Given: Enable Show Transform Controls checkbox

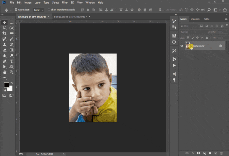Looking at the screenshot, I should click(x=49, y=10).
